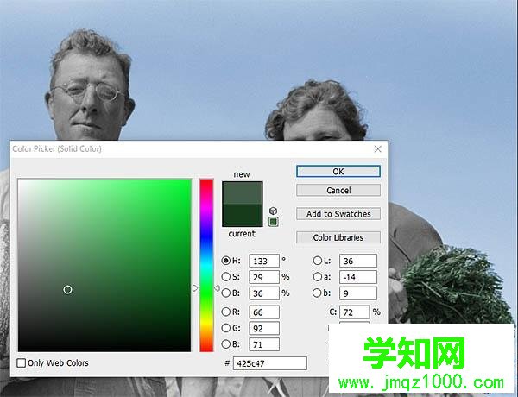Click the current color preview swatch
Viewport: 518px width, 397px height.
243,215
